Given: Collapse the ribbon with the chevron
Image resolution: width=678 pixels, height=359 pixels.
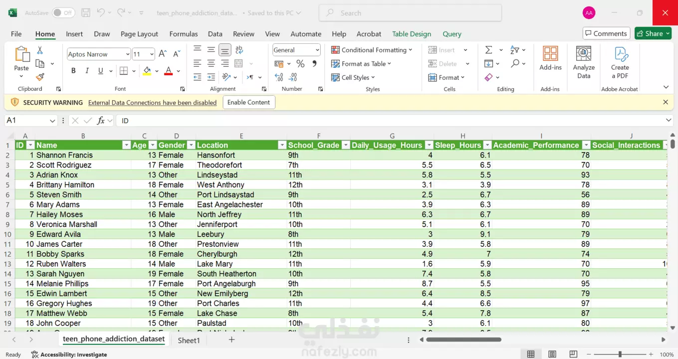Looking at the screenshot, I should [666, 87].
